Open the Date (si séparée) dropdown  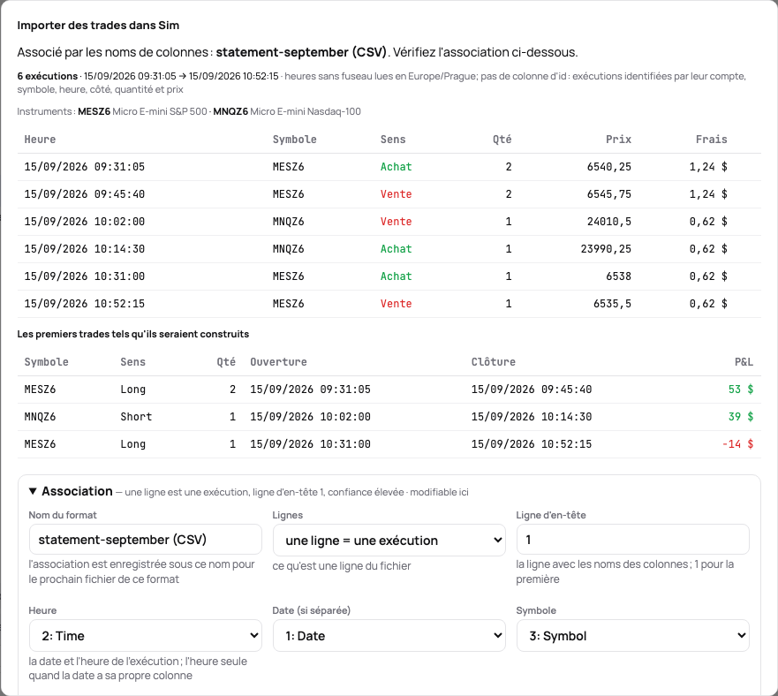[x=389, y=635]
